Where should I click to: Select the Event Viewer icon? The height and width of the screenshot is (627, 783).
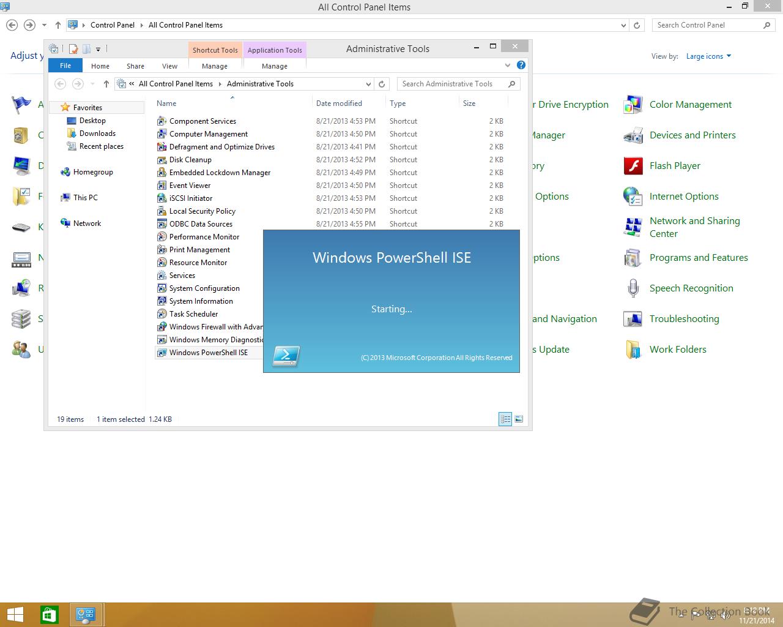pos(161,186)
